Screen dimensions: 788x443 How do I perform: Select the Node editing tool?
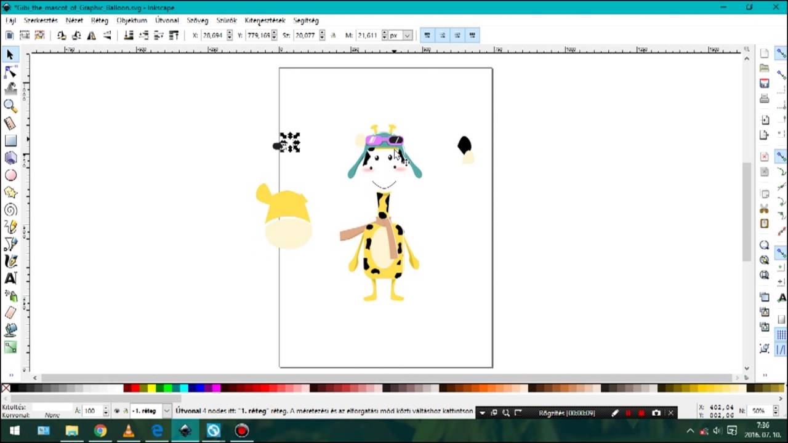pyautogui.click(x=10, y=73)
